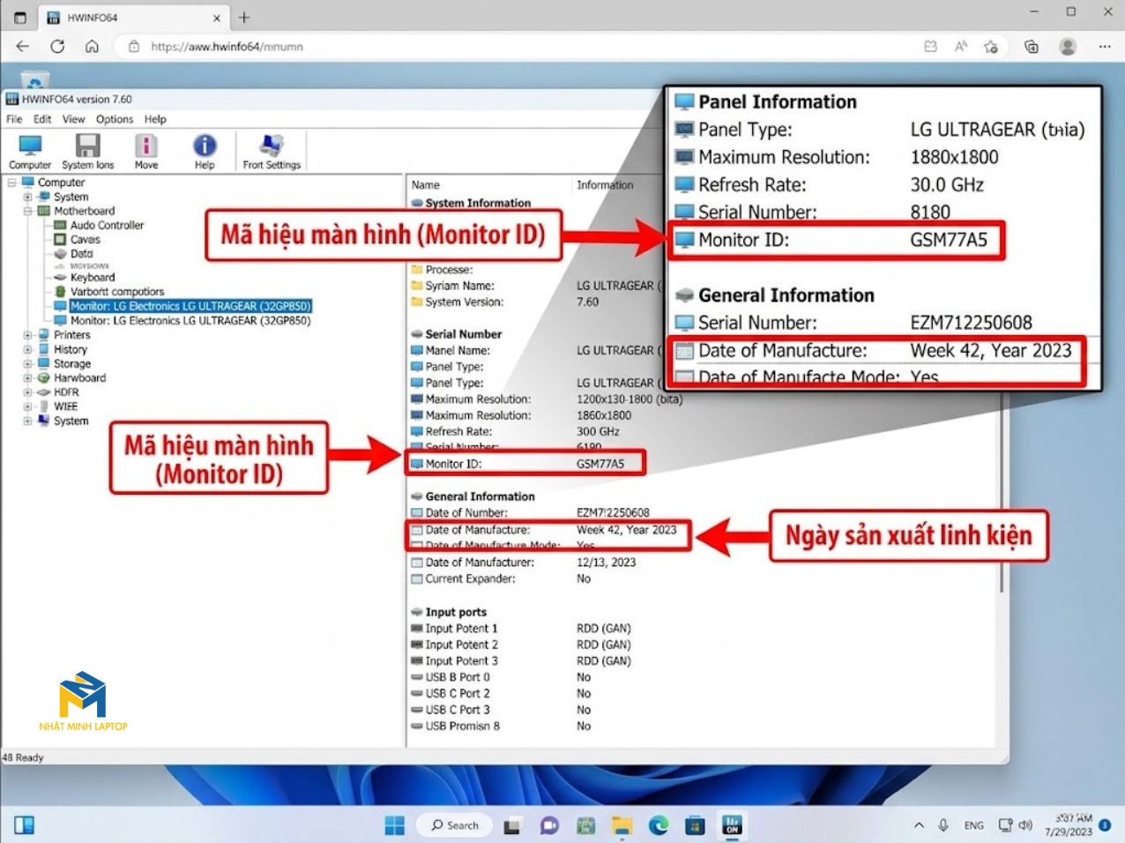Show hidden tray icons with the chevron
1125x843 pixels.
point(919,825)
